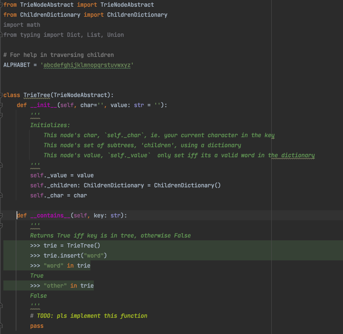Click the __init__ method name
The width and height of the screenshot is (343, 334).
44,105
